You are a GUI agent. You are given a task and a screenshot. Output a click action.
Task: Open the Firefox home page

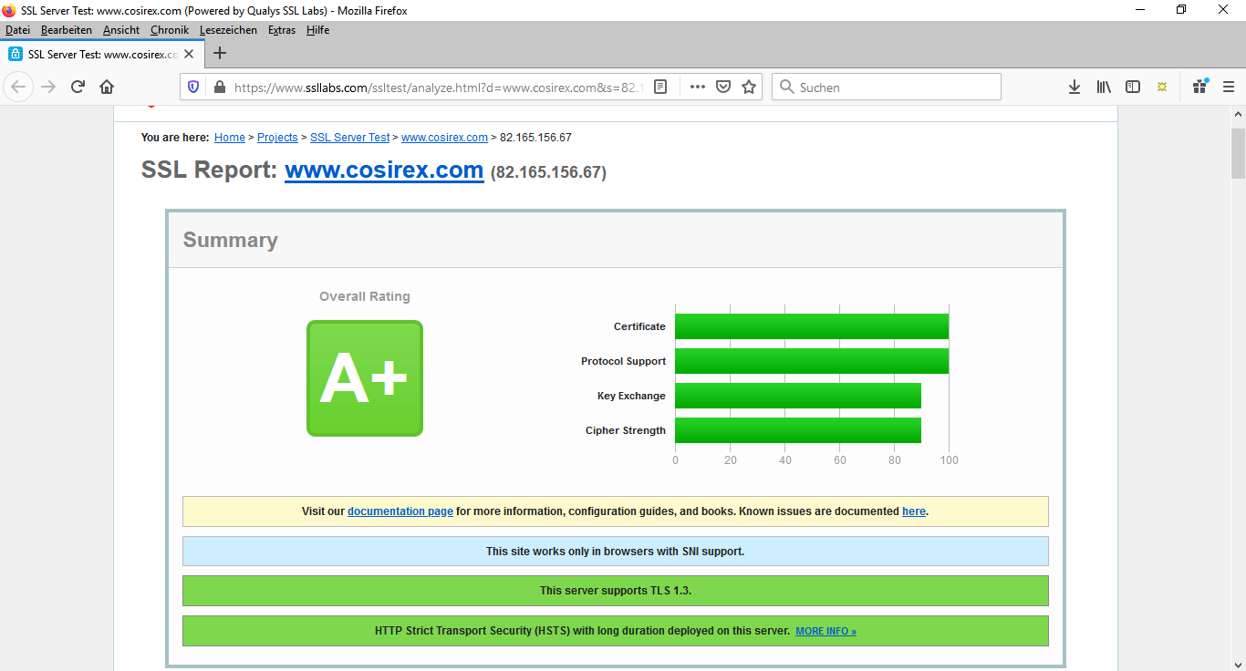click(x=107, y=87)
